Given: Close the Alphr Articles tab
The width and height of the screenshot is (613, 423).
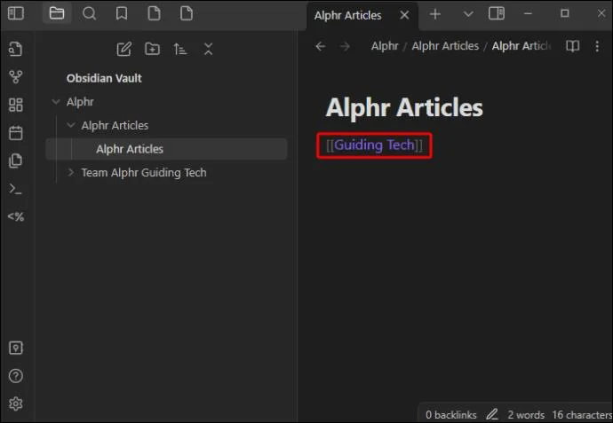Looking at the screenshot, I should point(404,15).
